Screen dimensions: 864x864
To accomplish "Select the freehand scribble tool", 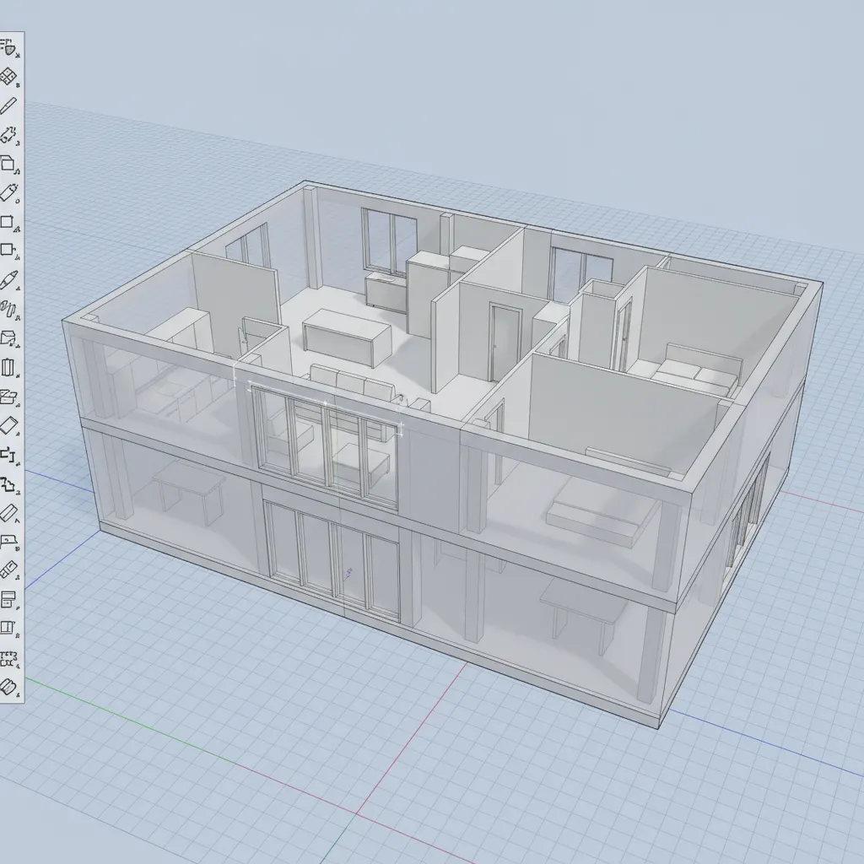I will 8,310.
